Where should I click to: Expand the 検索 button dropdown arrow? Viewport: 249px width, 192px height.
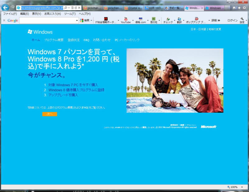coord(91,20)
